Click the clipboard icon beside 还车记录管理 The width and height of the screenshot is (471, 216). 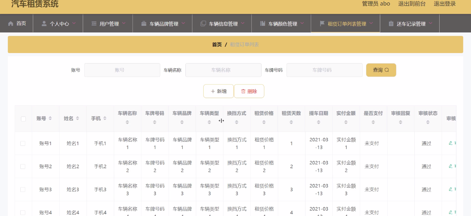coord(391,24)
